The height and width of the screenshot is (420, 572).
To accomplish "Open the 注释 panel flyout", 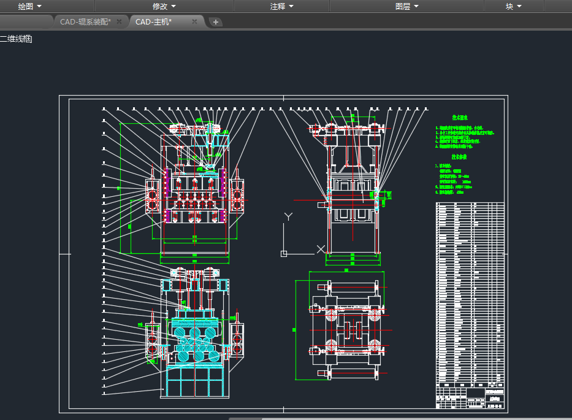I will click(282, 6).
